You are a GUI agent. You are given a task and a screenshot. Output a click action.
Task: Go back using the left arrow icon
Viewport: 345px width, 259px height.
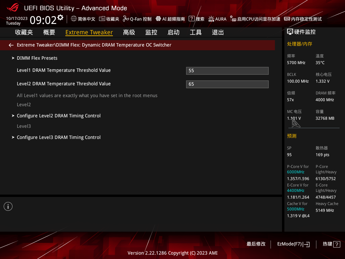[11, 45]
